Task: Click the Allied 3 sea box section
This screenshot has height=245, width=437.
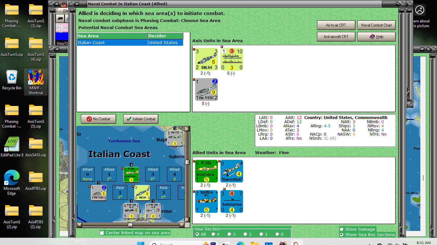Action: [x=153, y=174]
